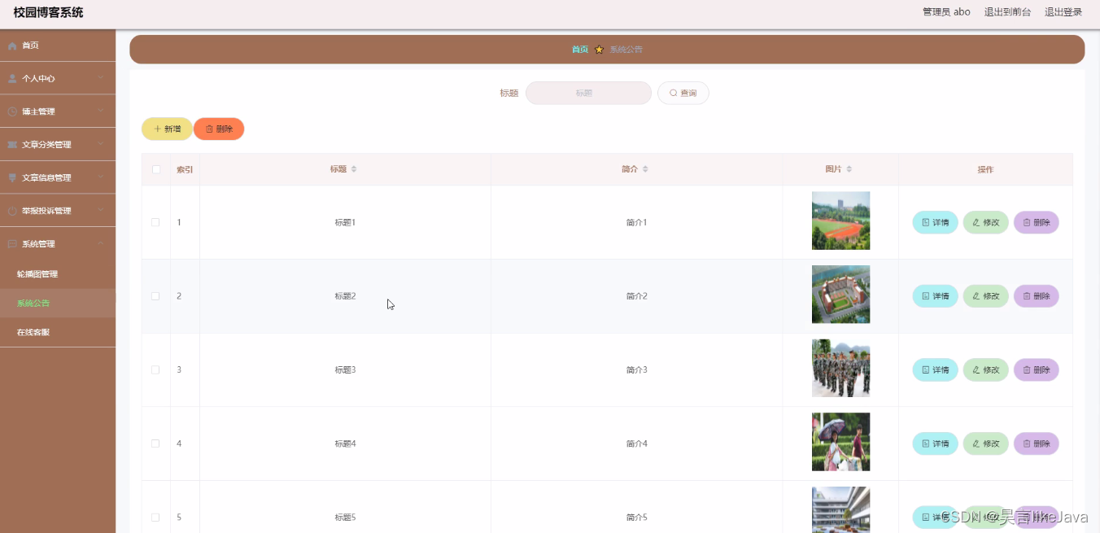Collapse the 系统管理 chevron

(x=101, y=243)
